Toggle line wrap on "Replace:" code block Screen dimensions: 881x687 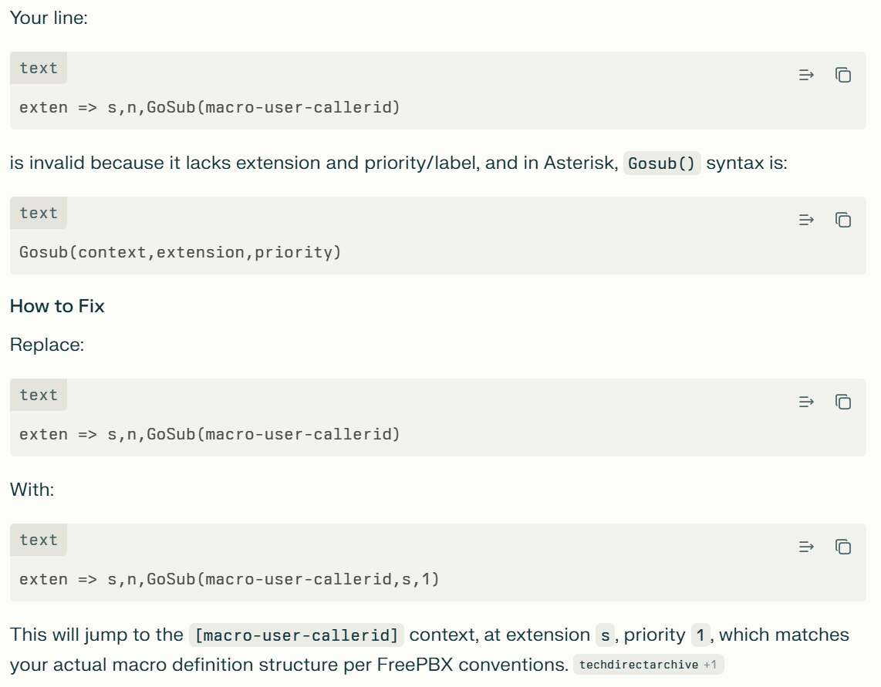tap(806, 402)
